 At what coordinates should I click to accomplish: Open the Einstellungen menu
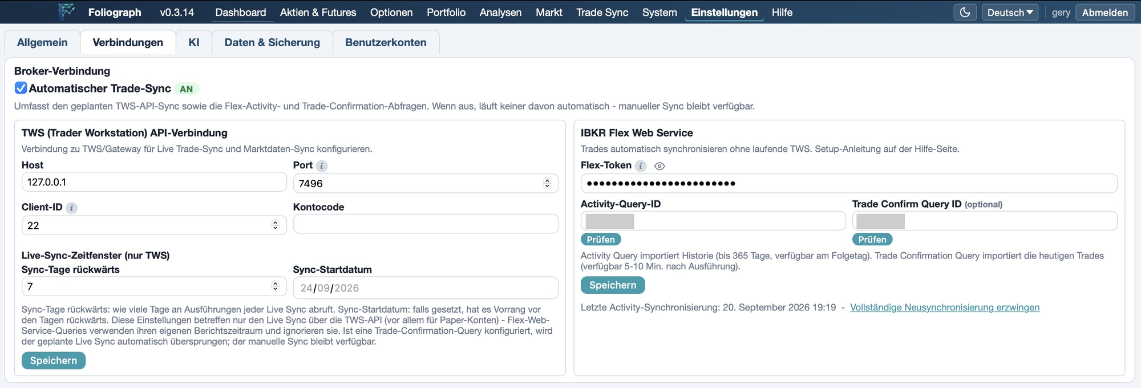point(725,12)
